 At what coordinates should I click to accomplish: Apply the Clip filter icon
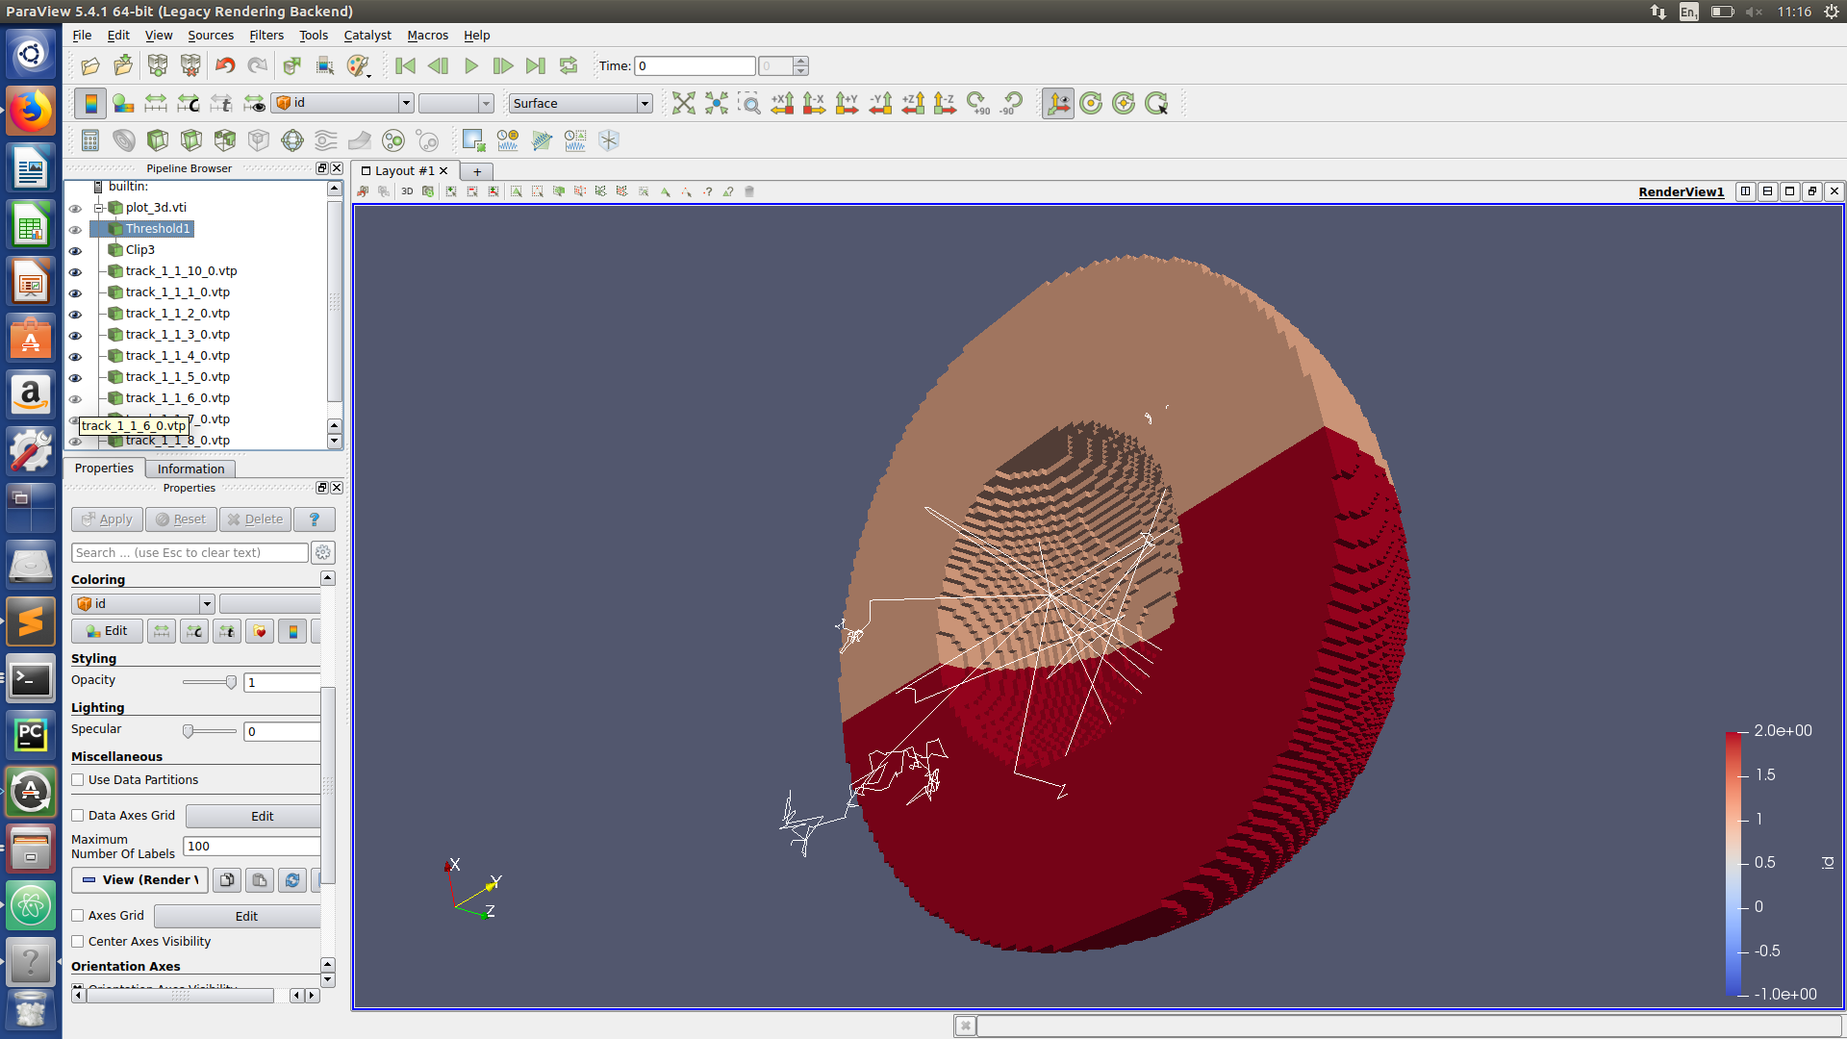coord(158,140)
